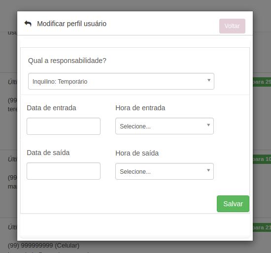Click the green Salvar button
This screenshot has height=253, width=271.
233,204
